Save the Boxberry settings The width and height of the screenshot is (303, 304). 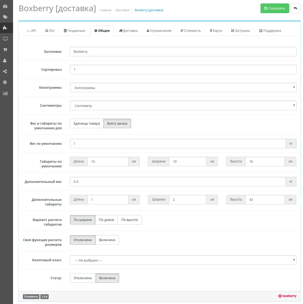[275, 8]
